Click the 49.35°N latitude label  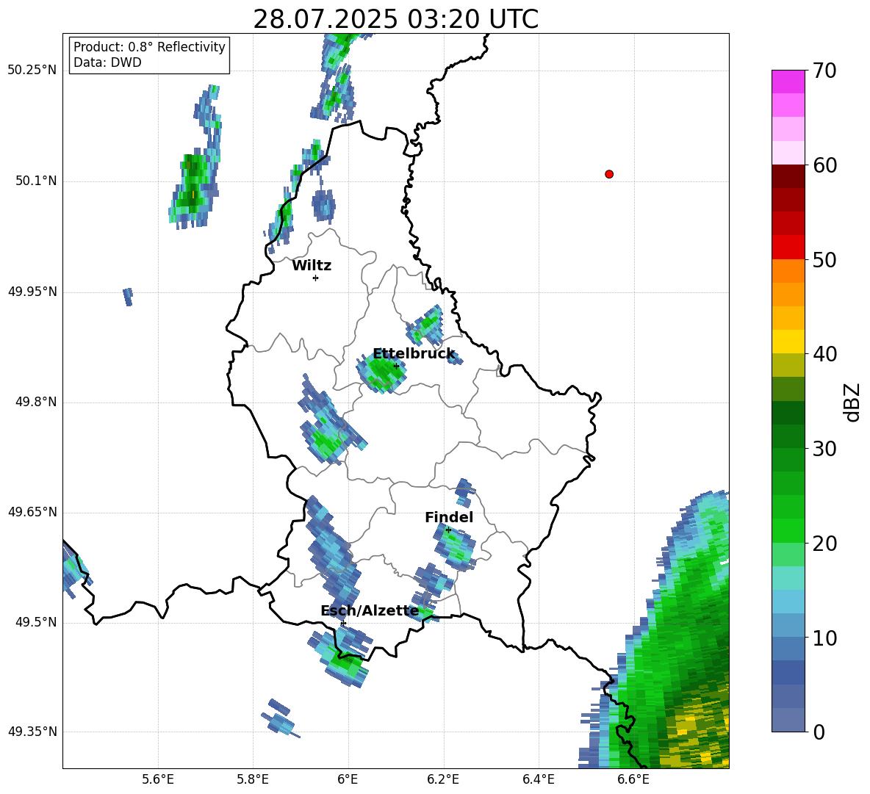[32, 732]
